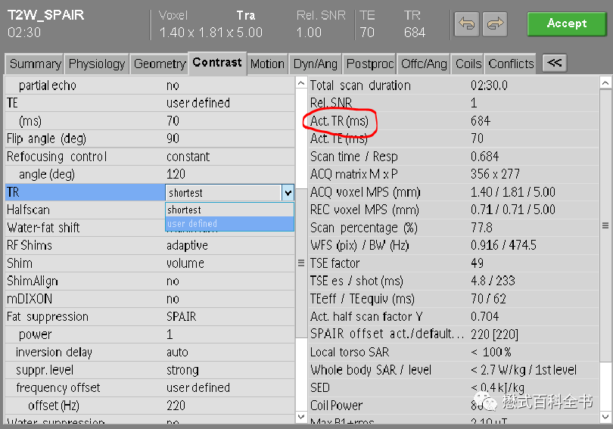The width and height of the screenshot is (613, 429).
Task: Click the TR dropdown arrow
Action: pos(288,193)
